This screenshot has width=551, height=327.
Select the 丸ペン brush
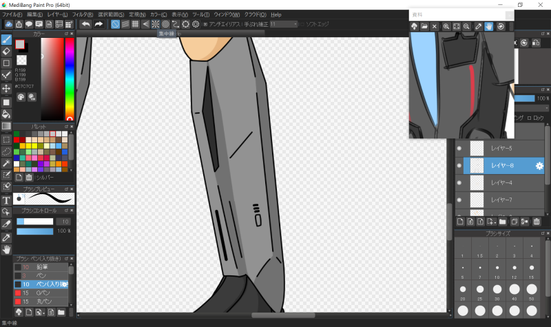[x=41, y=302]
